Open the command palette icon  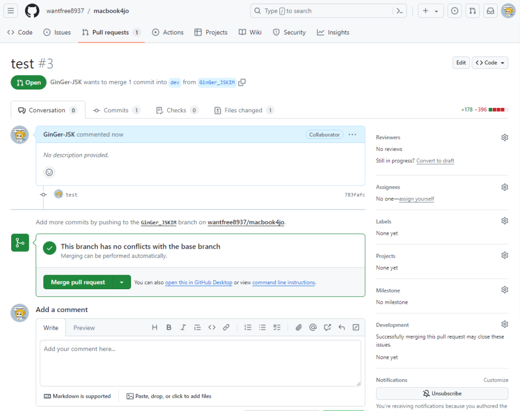click(399, 11)
